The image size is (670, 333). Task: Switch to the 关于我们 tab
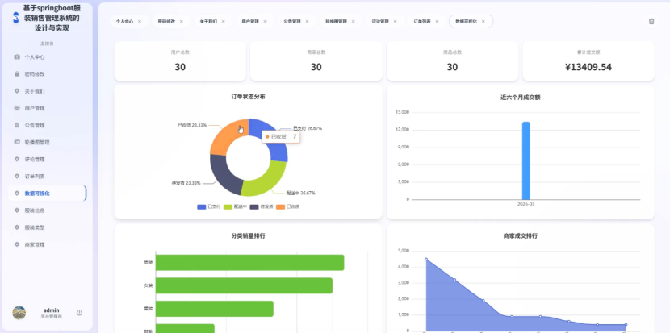pos(208,21)
